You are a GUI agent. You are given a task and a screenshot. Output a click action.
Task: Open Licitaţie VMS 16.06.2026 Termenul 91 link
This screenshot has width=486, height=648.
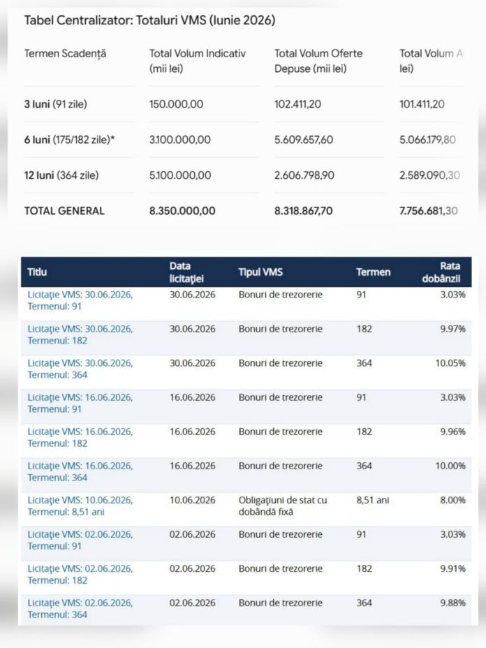tap(80, 404)
